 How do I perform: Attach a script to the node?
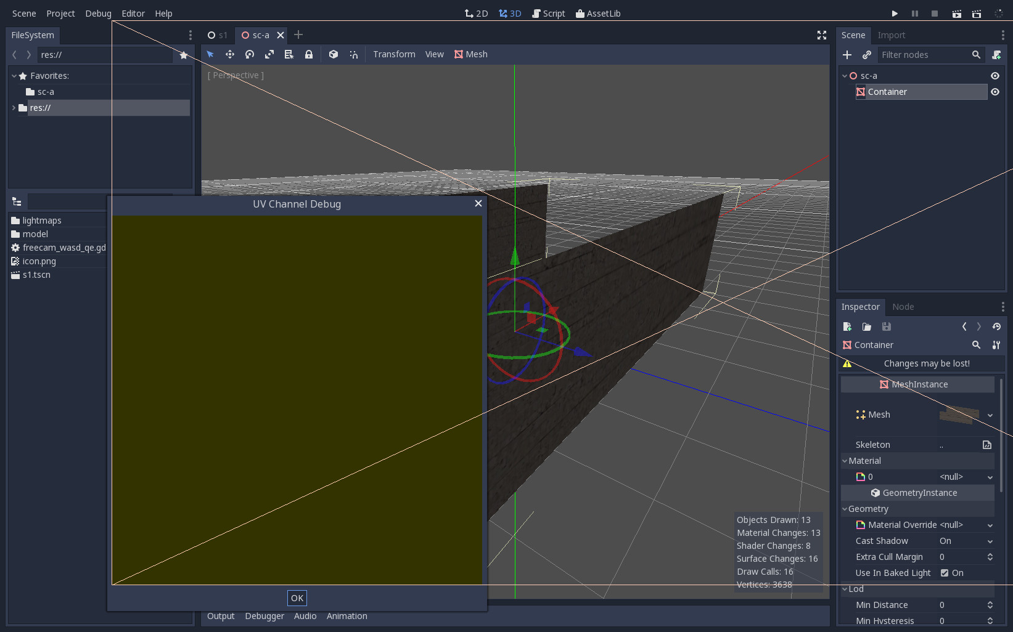(996, 55)
